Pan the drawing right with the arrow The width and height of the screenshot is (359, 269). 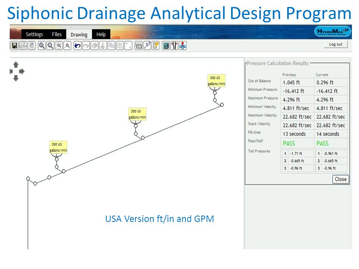(x=22, y=71)
